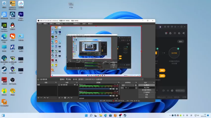This screenshot has height=118, width=211.
Task: Click the padlock icon in right window toolbar
Action: pos(170,33)
